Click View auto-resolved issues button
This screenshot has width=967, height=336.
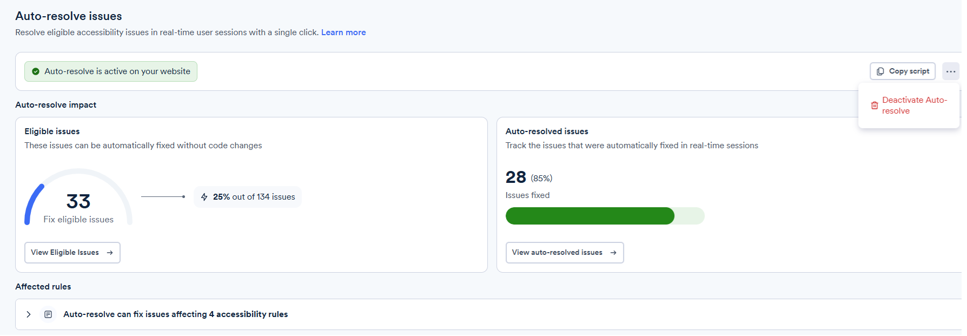pyautogui.click(x=565, y=253)
